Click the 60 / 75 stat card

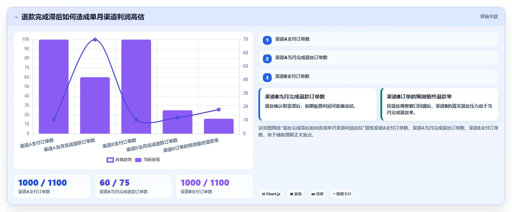pyautogui.click(x=133, y=186)
